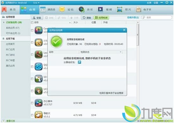Image resolution: width=174 pixels, height=123 pixels.
Task: Tick the checkbox for the UC app row
Action: 32,91
